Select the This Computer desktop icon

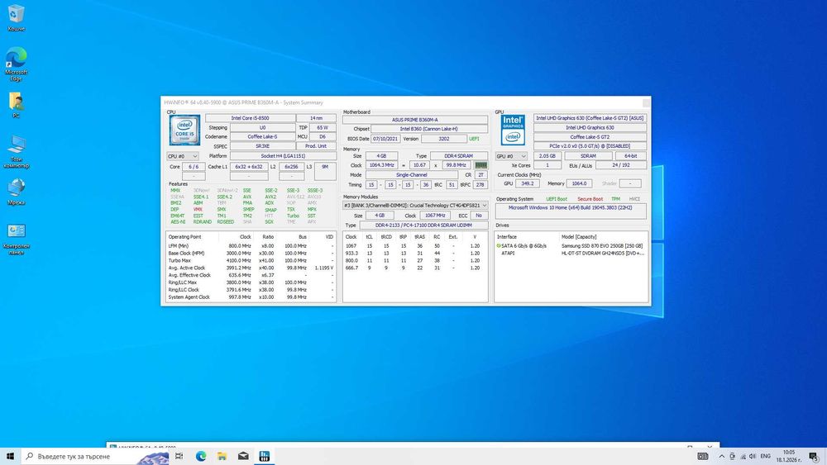tap(17, 152)
